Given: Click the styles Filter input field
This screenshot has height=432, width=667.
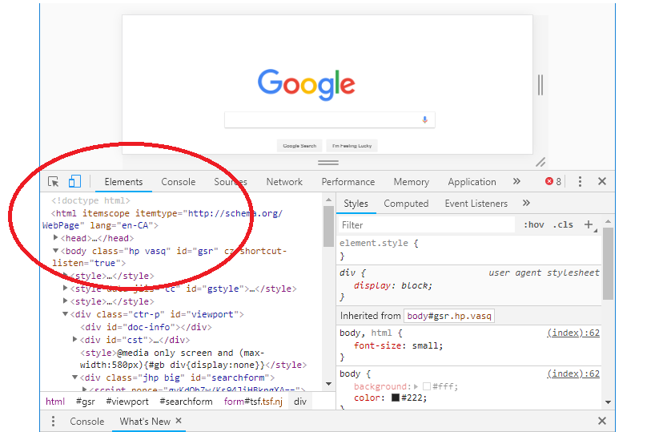Looking at the screenshot, I should point(424,225).
